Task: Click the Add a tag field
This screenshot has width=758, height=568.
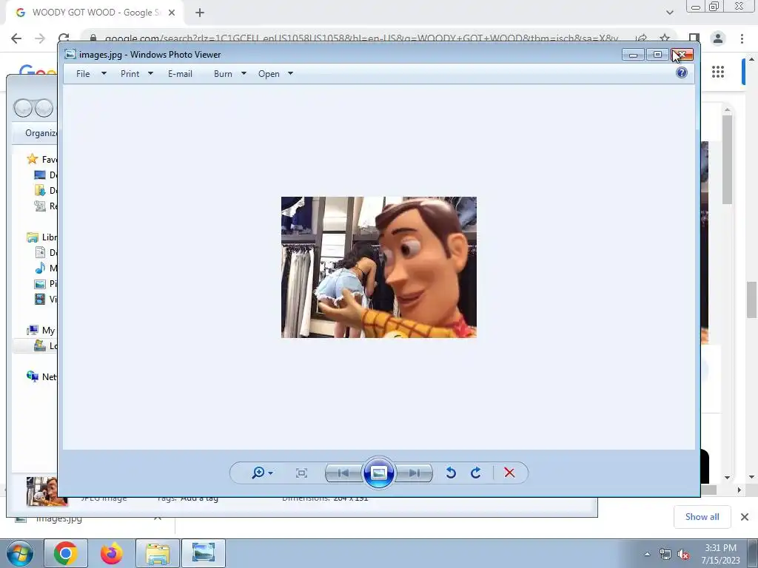Action: pos(199,498)
